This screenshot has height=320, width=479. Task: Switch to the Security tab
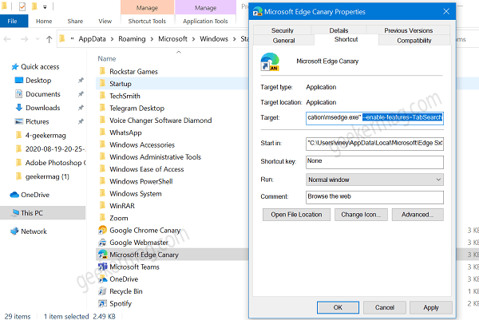[x=283, y=30]
